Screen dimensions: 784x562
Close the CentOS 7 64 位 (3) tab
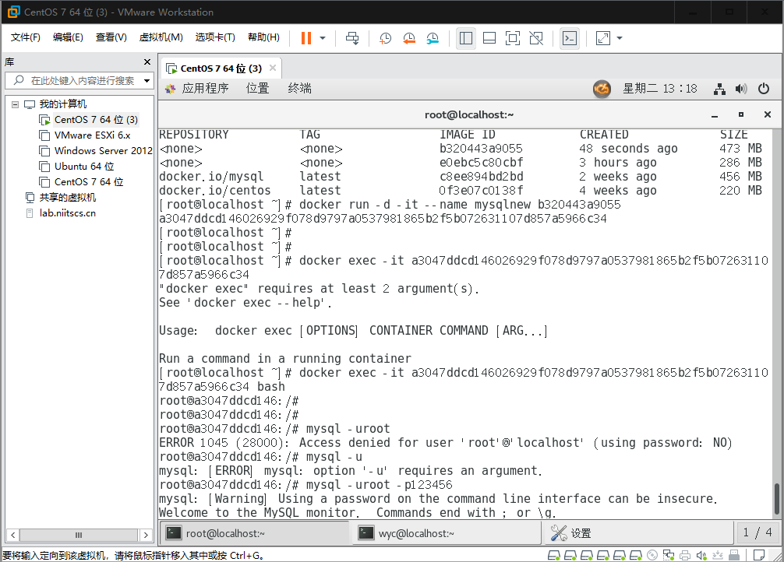pos(273,68)
